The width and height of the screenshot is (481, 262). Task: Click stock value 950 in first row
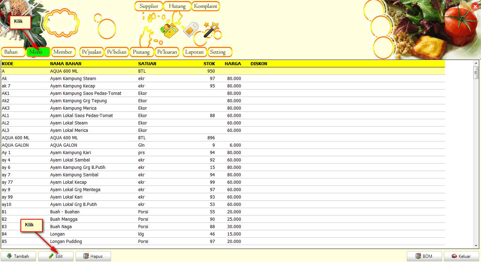click(x=211, y=71)
